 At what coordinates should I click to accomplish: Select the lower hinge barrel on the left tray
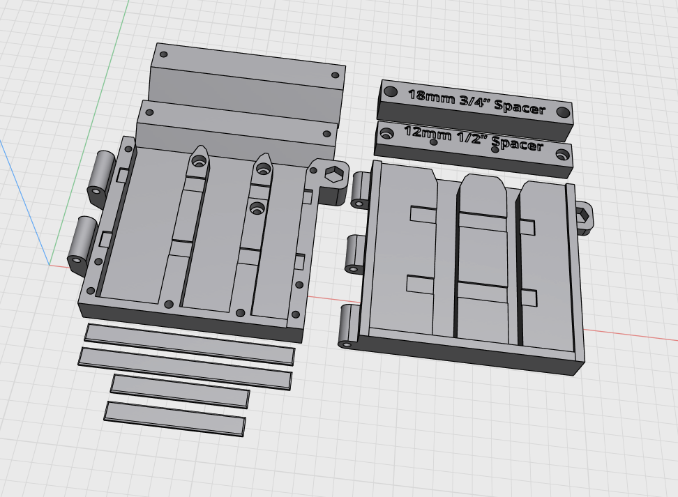click(82, 245)
